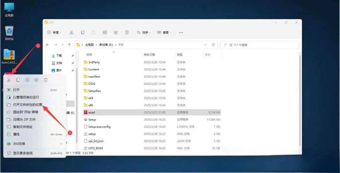340x173 pixels.
Task: Click Cut icon in Explorer toolbar
Action: (x=71, y=32)
